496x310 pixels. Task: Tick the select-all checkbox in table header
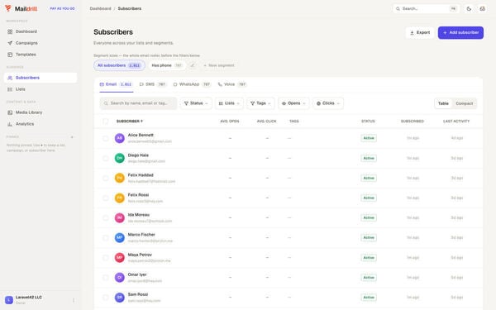pyautogui.click(x=105, y=122)
